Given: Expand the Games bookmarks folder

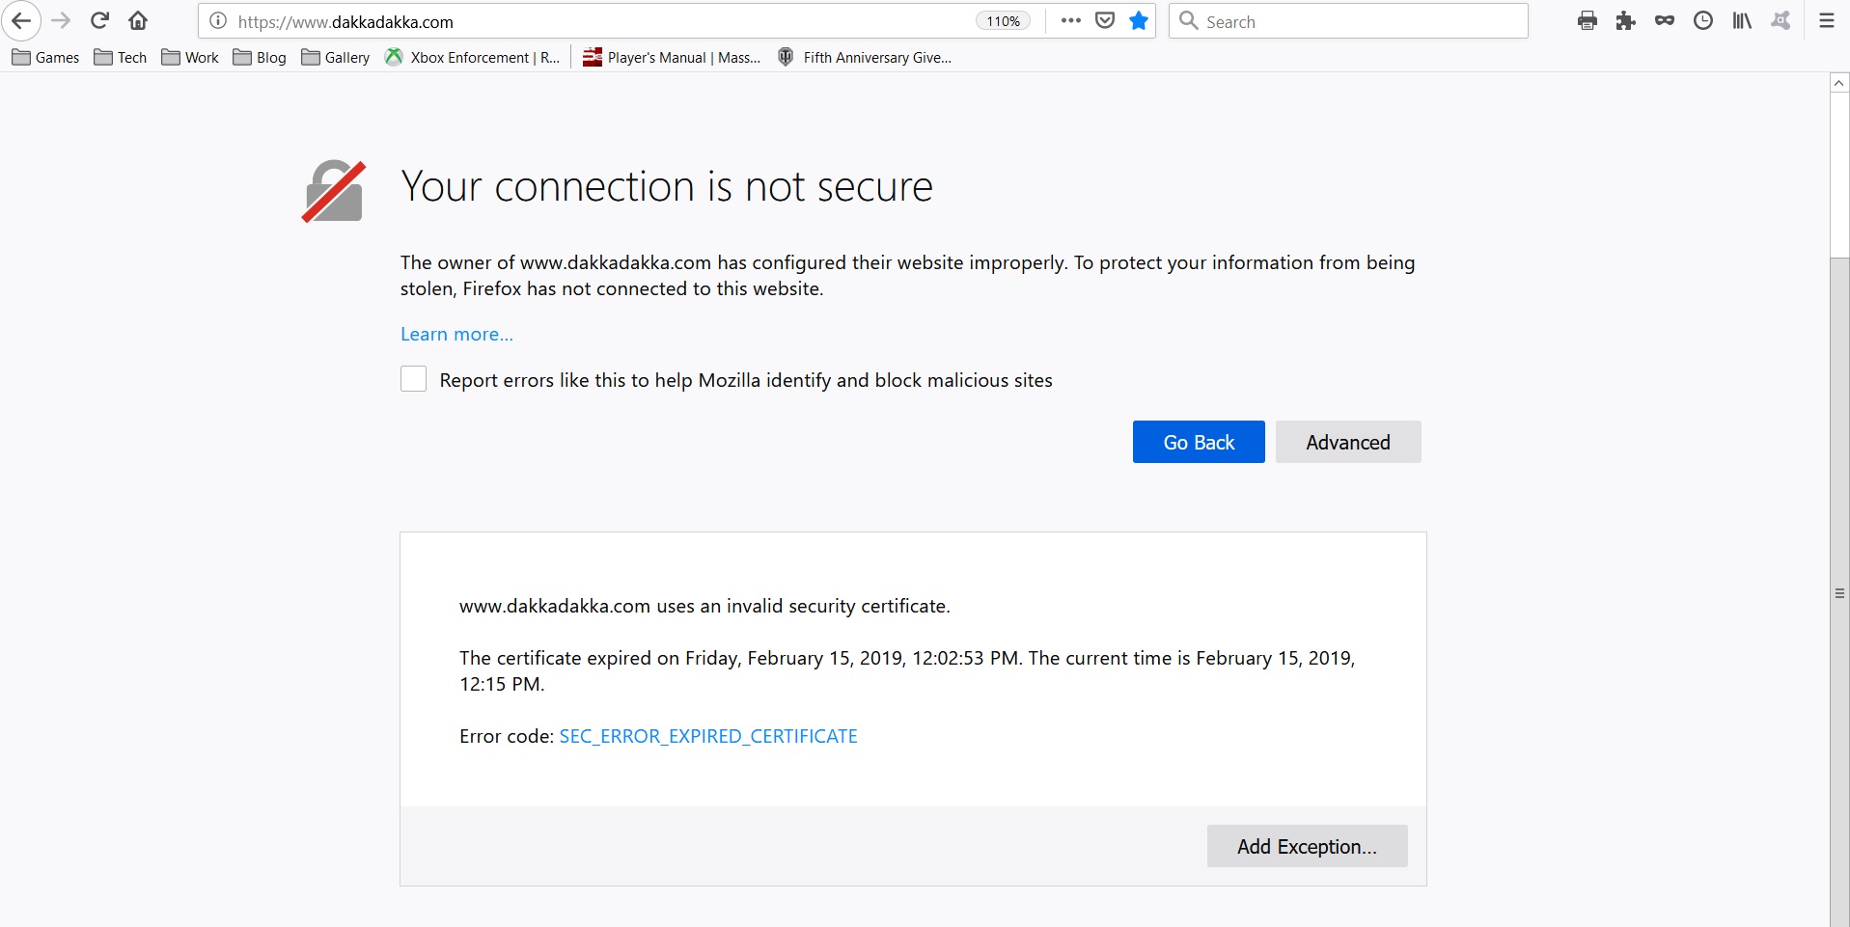Looking at the screenshot, I should 45,58.
